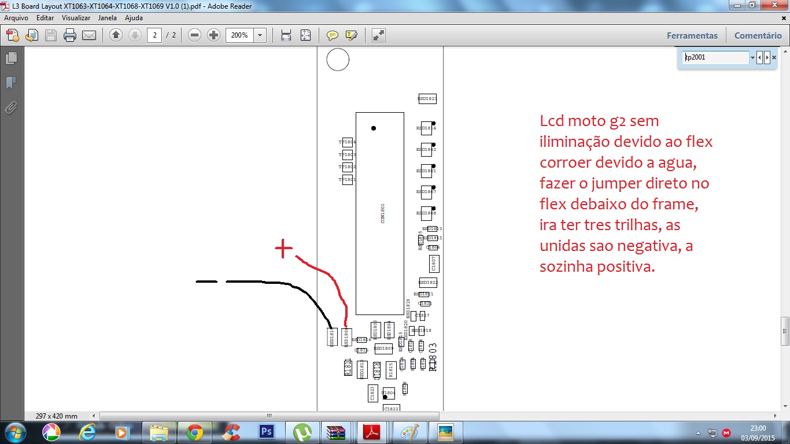
Task: Open Photoshop from the taskbar
Action: click(x=267, y=432)
